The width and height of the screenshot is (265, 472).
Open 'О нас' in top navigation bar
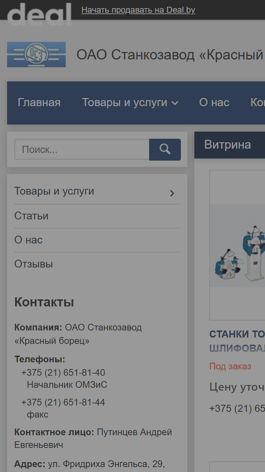coord(214,103)
